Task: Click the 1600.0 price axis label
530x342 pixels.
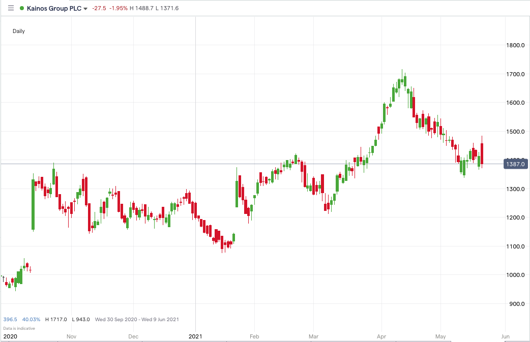Action: click(514, 103)
